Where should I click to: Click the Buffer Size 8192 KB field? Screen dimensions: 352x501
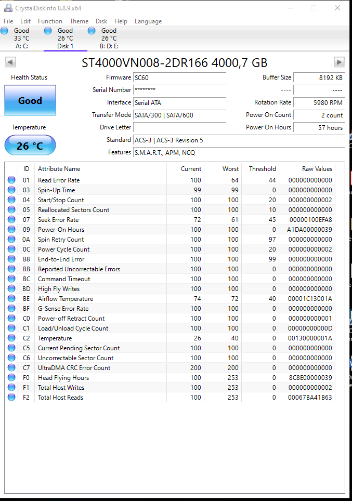pos(319,77)
